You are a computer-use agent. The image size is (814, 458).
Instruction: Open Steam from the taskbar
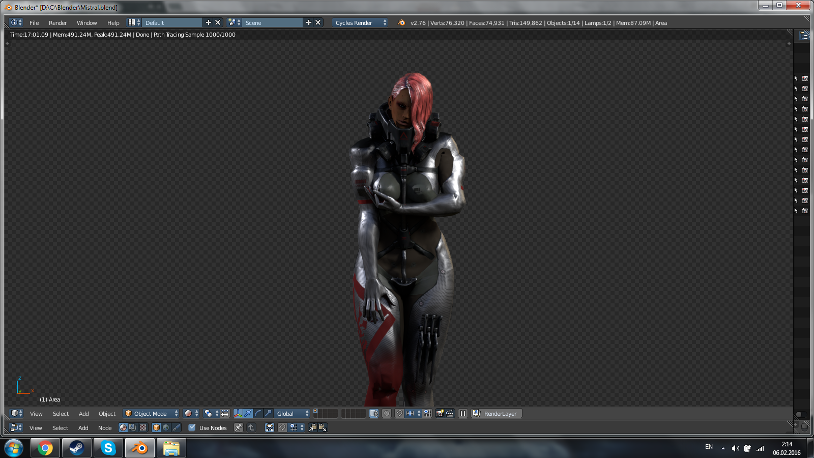77,448
